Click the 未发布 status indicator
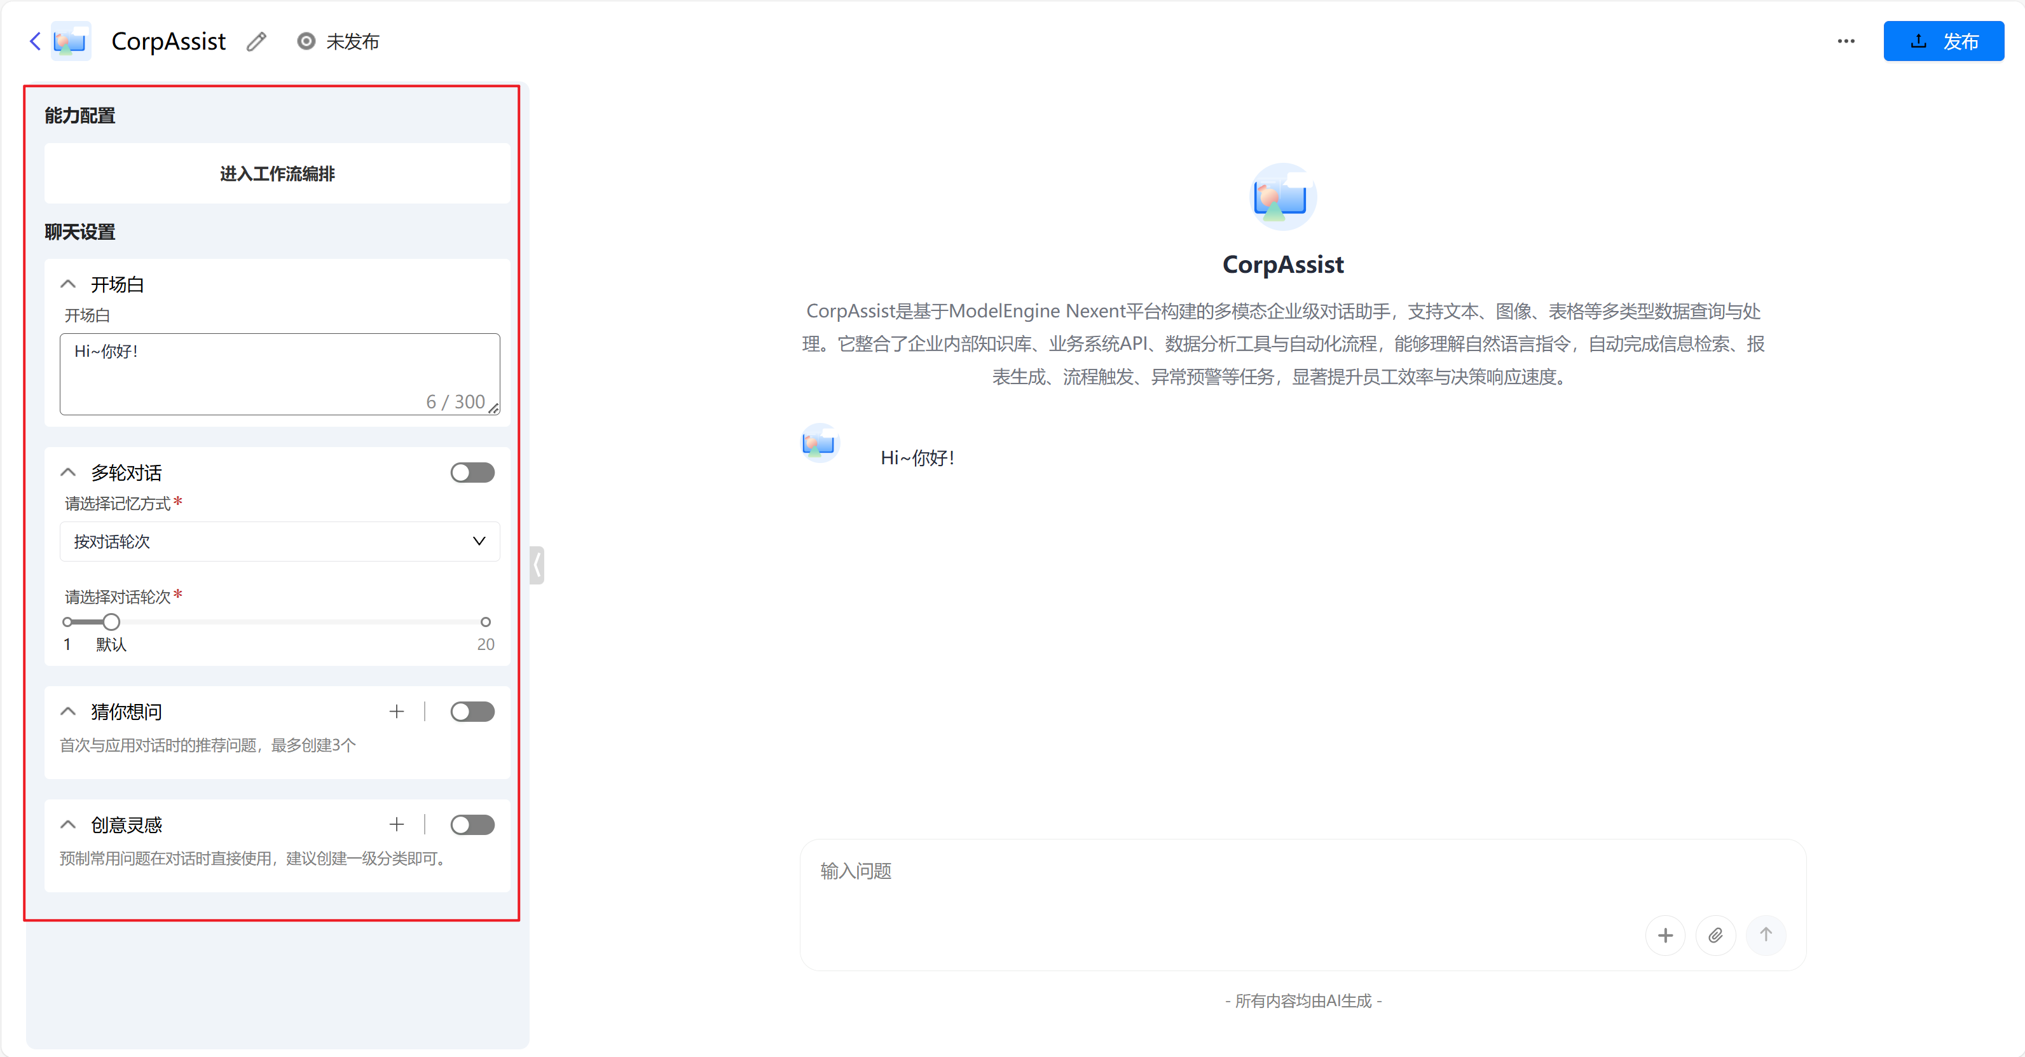This screenshot has width=2025, height=1057. pos(338,41)
